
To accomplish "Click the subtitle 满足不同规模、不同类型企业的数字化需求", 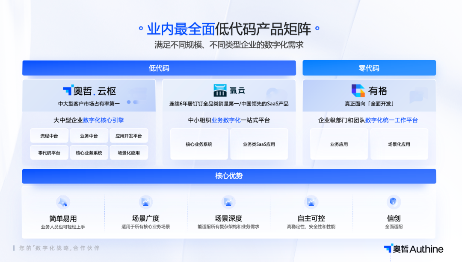I will [x=229, y=45].
